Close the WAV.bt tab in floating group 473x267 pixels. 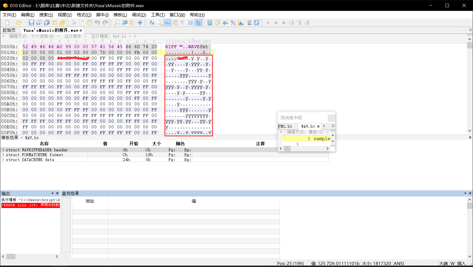(318, 126)
